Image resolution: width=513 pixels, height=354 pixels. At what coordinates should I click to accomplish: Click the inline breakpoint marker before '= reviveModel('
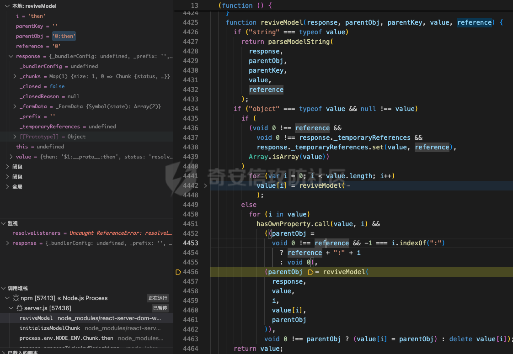pos(310,272)
